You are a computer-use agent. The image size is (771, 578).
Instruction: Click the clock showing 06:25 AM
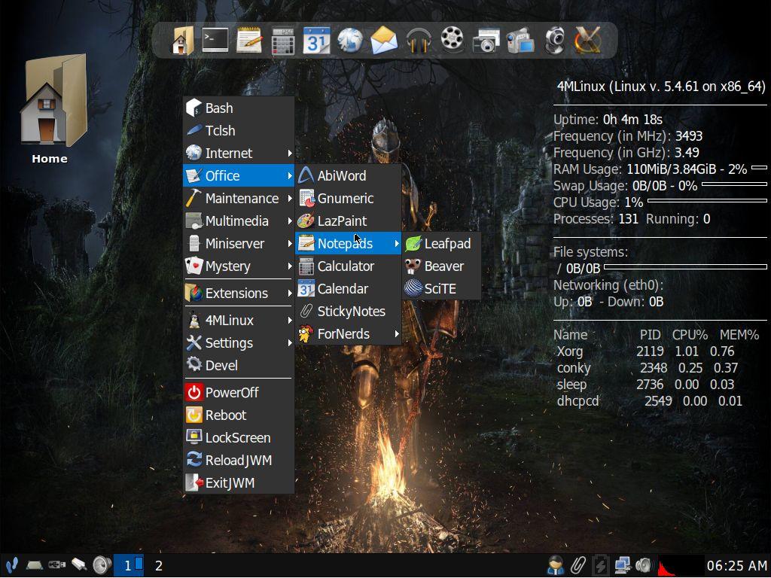[736, 565]
